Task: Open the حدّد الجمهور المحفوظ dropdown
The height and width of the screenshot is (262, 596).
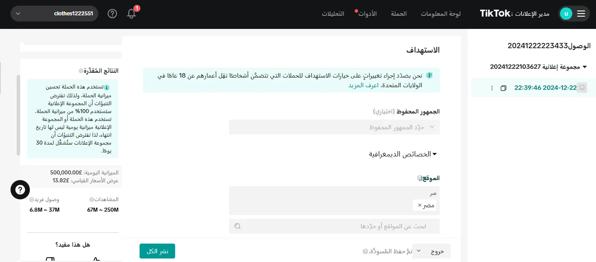Action: (x=334, y=127)
